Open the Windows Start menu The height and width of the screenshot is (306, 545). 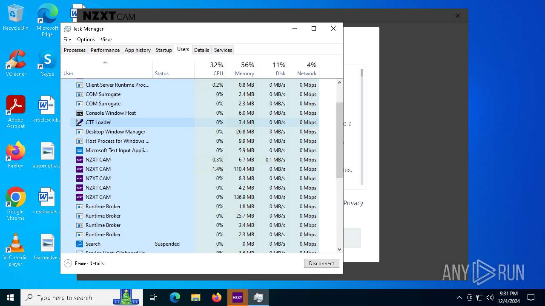(x=10, y=297)
